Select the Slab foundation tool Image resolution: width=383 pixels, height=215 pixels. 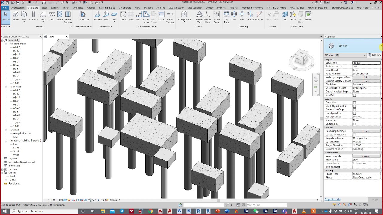tap(114, 16)
